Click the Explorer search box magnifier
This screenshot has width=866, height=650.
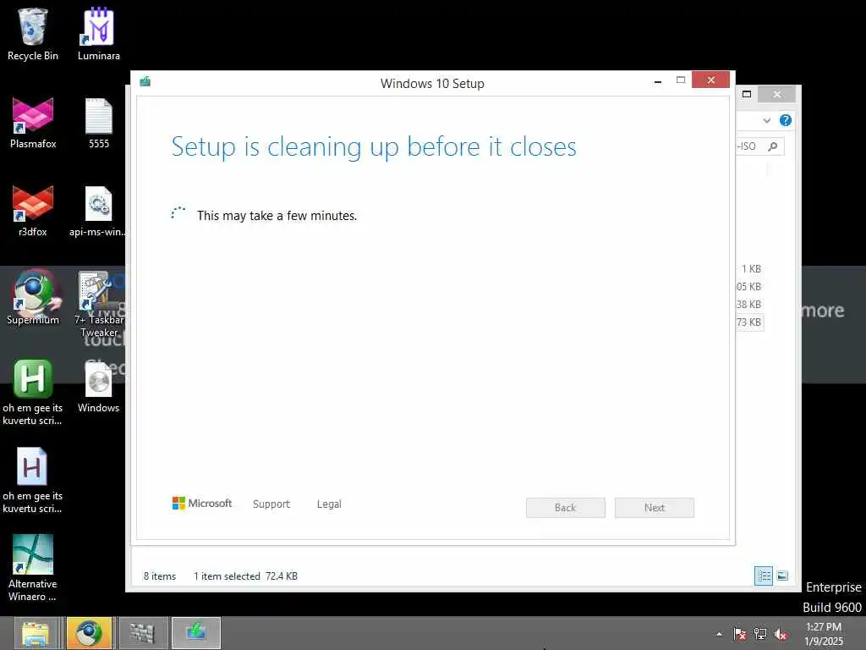click(773, 146)
